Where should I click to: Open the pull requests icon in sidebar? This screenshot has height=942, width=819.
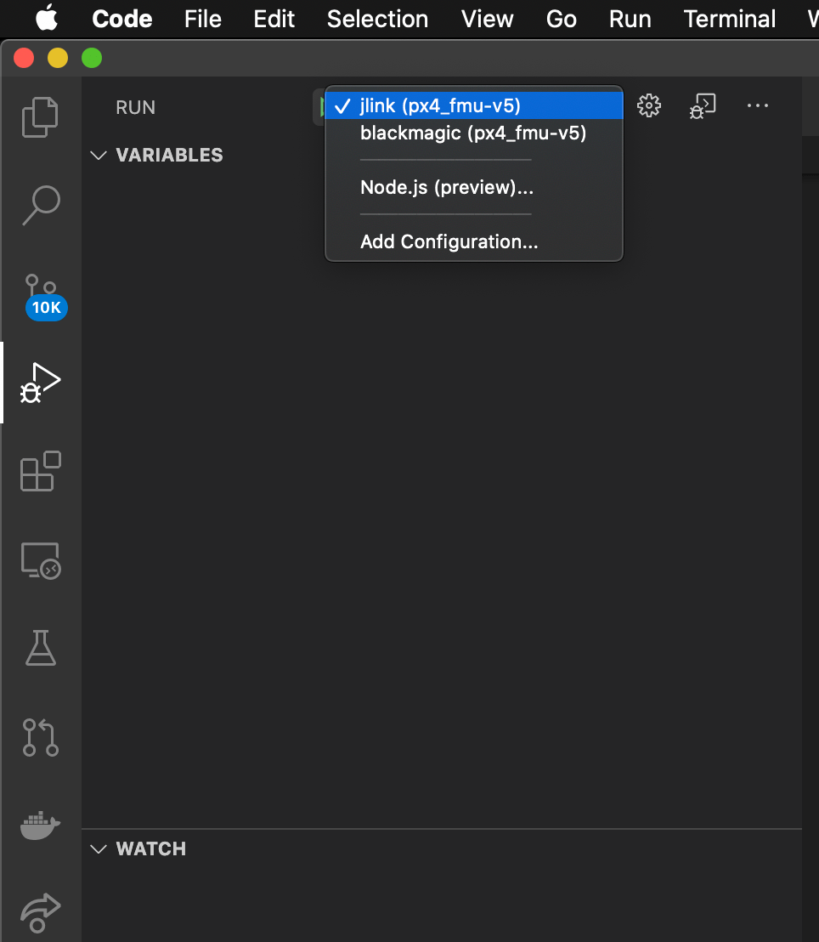coord(40,737)
